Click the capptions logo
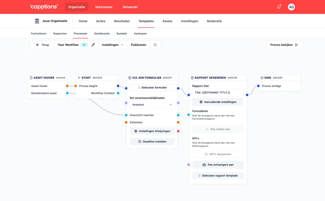Image resolution: width=325 pixels, height=201 pixels. click(44, 7)
